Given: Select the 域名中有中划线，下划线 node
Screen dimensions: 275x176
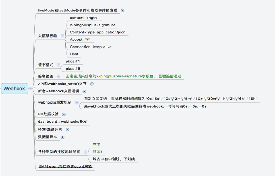Looking at the screenshot, I should (114, 159).
